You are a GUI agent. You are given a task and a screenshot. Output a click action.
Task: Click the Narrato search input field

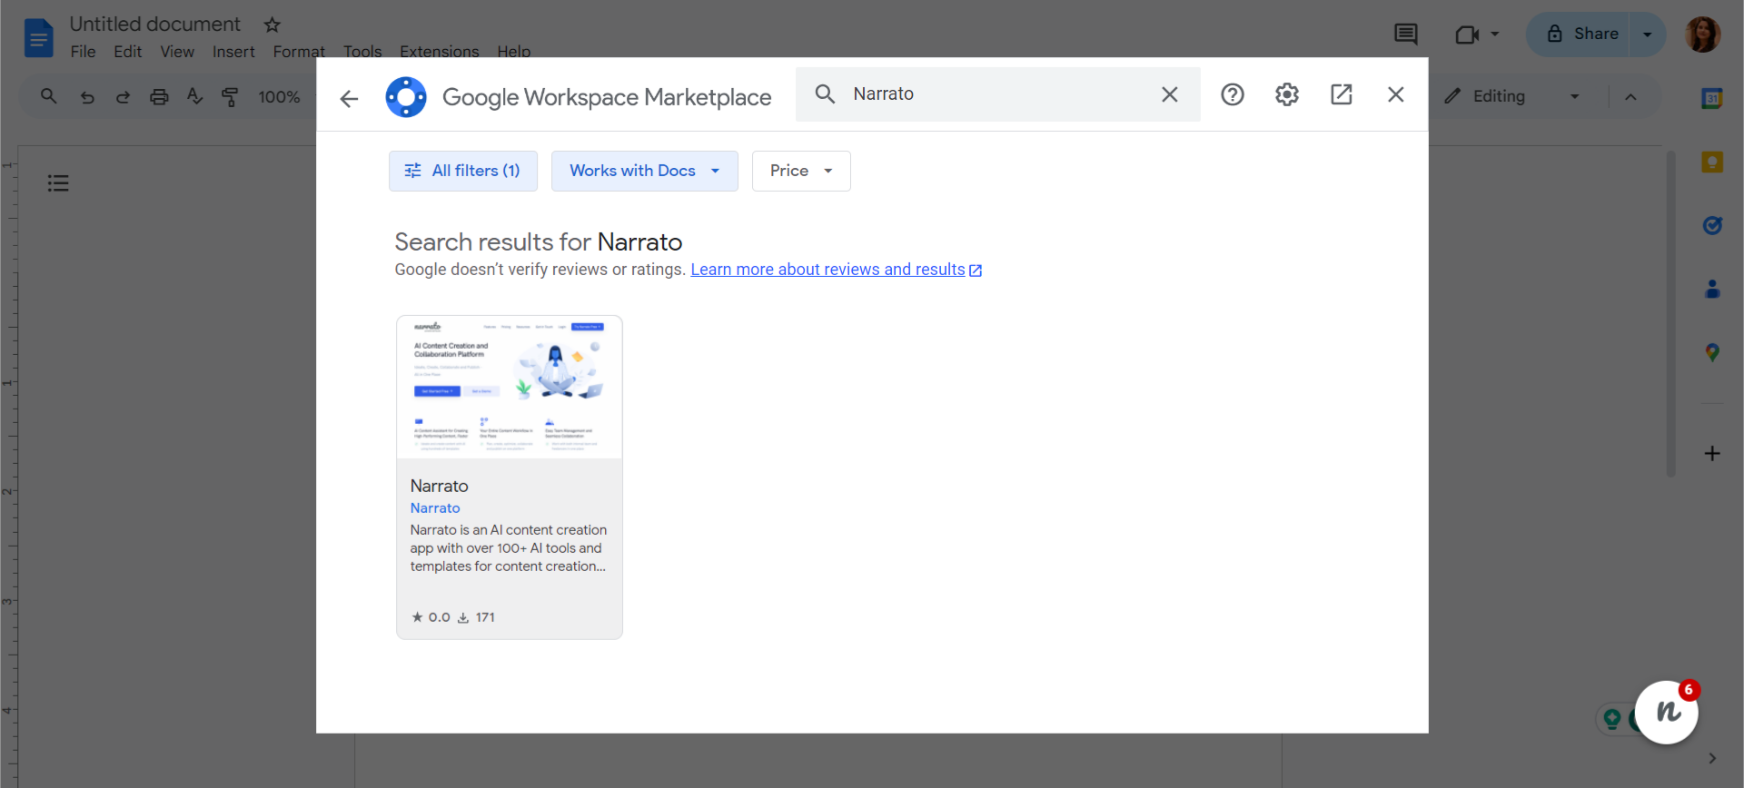click(x=999, y=94)
